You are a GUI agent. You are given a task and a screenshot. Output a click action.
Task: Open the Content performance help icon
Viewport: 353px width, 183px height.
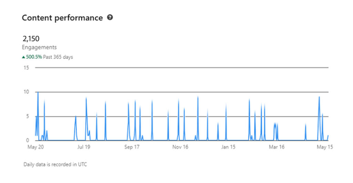(x=110, y=17)
